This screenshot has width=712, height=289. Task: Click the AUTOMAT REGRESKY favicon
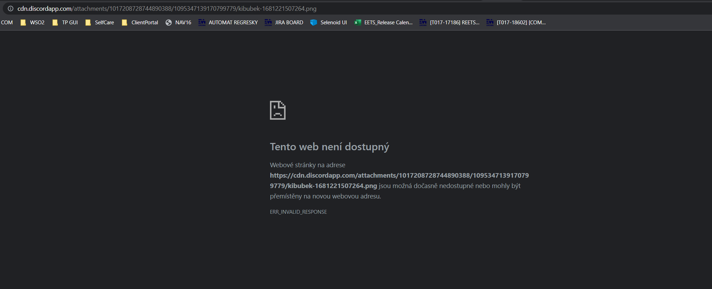point(202,23)
